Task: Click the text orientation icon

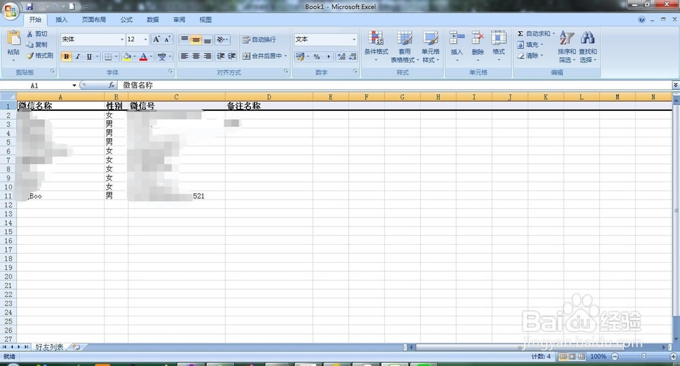Action: point(221,39)
